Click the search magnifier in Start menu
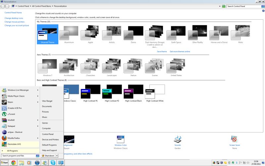 pyautogui.click(x=37, y=156)
